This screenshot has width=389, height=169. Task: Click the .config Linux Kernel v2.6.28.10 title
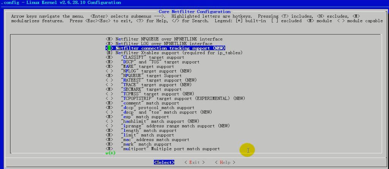pos(61,3)
